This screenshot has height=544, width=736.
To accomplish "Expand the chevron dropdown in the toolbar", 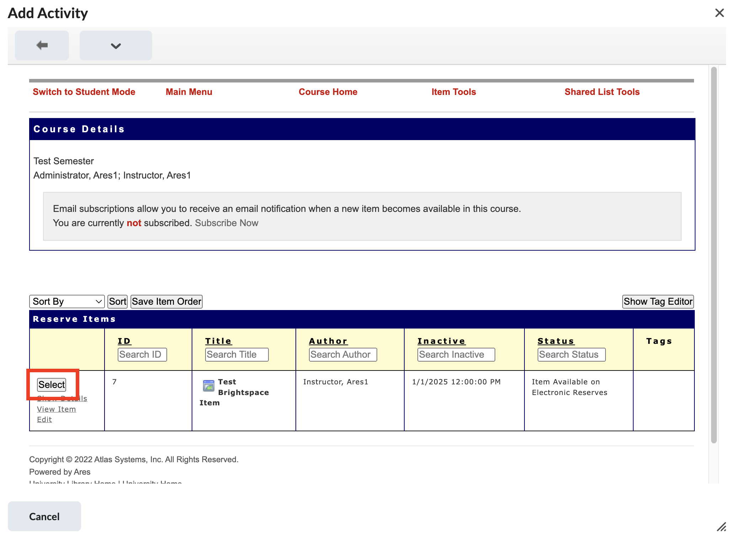I will click(x=116, y=46).
